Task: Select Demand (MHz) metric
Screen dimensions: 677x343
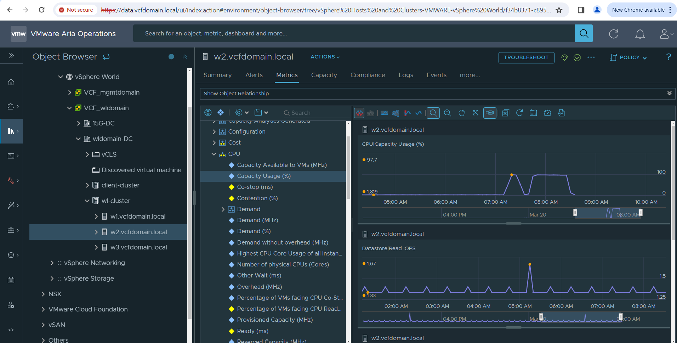Action: click(x=257, y=220)
